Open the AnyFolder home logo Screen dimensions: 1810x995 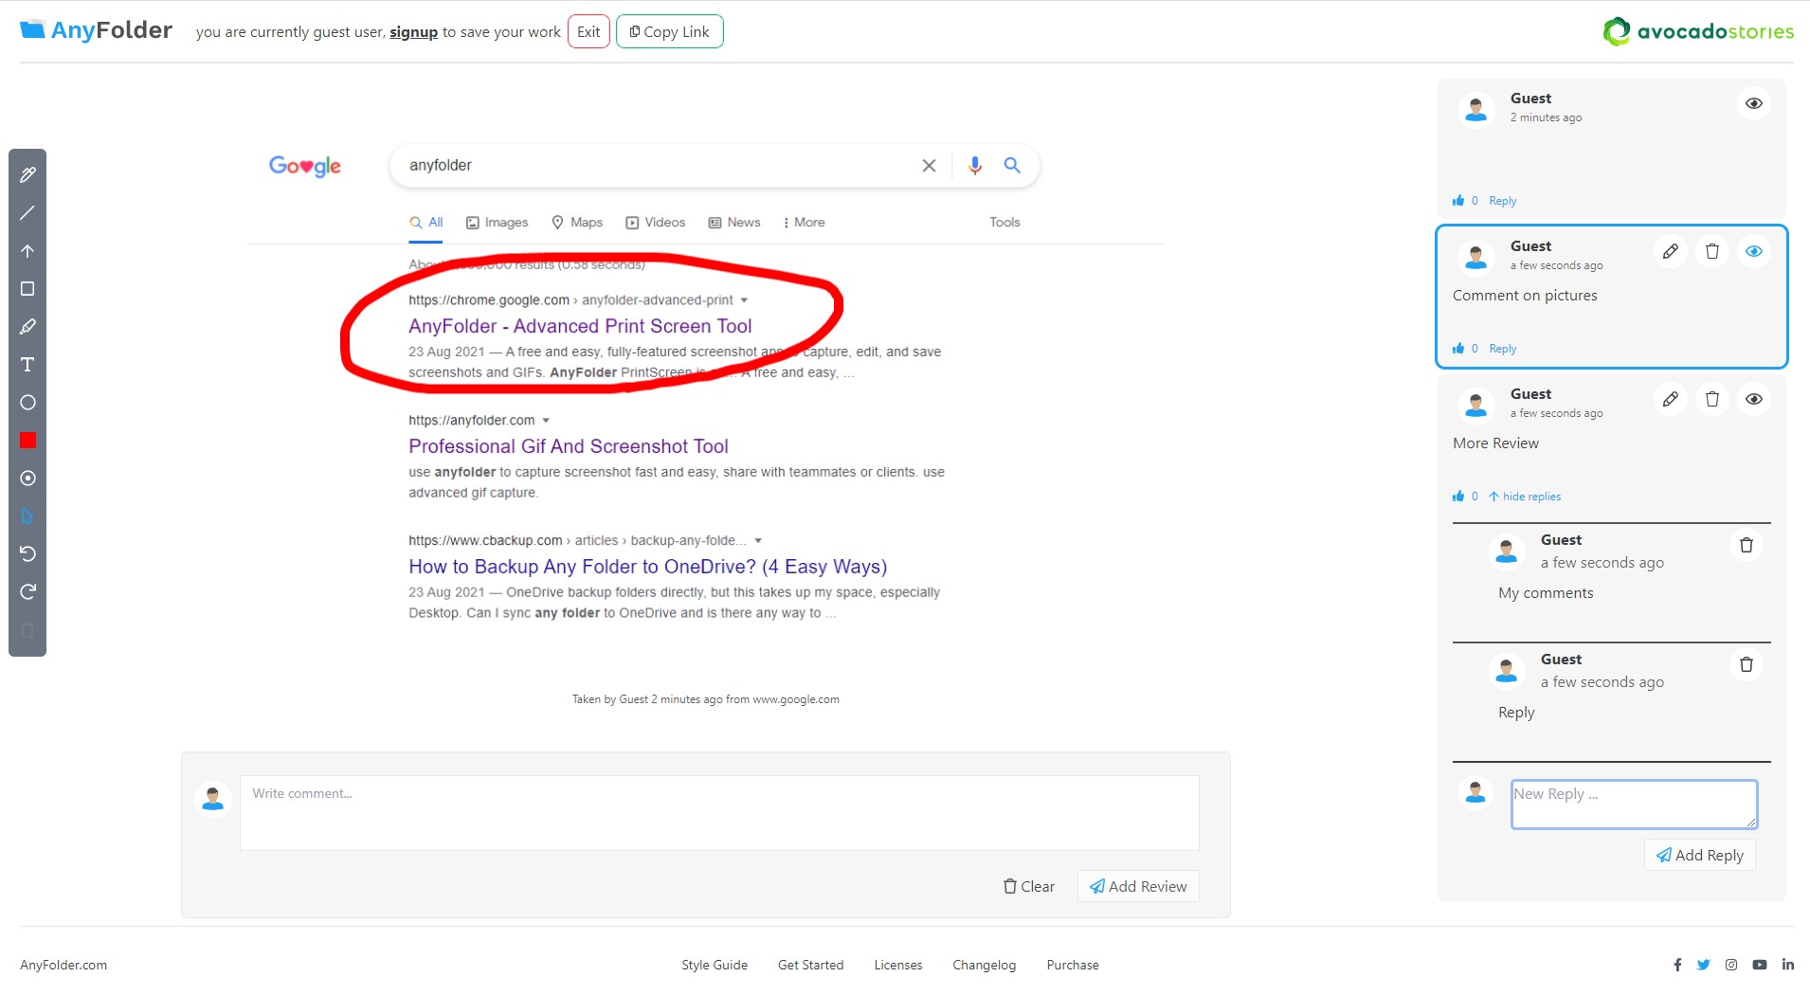tap(96, 30)
